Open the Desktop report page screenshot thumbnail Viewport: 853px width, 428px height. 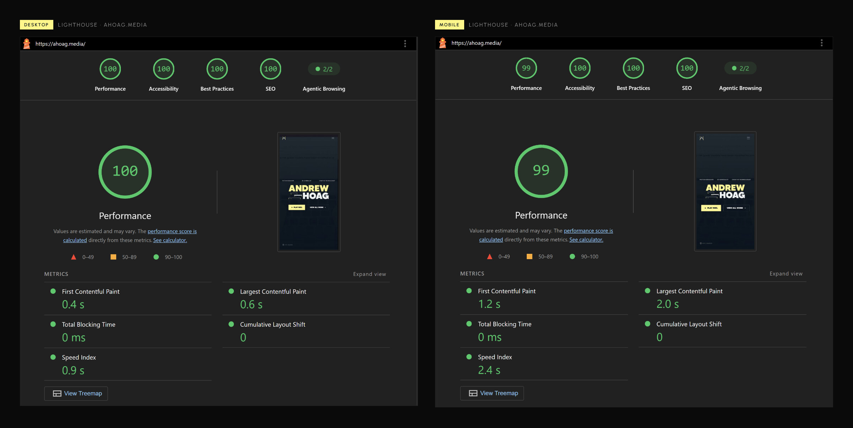pos(309,192)
